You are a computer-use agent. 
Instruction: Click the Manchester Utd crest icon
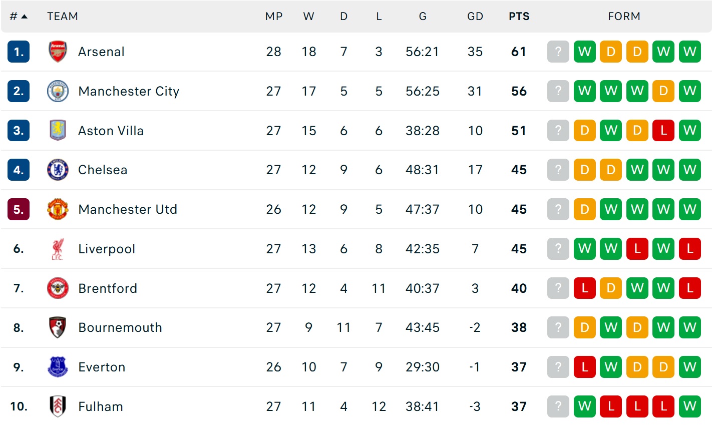[x=58, y=209]
